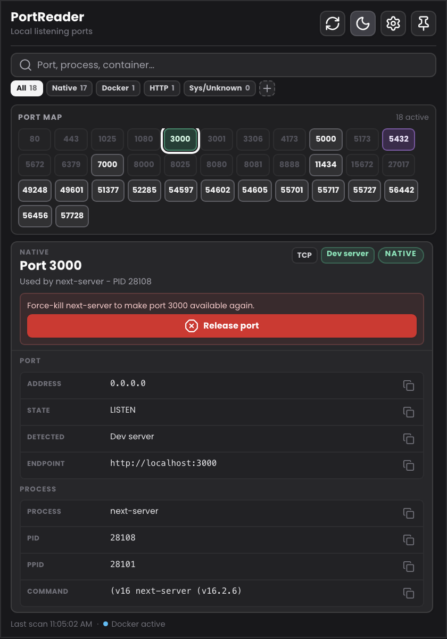
Task: Click the Docker active status indicator
Action: click(x=134, y=624)
